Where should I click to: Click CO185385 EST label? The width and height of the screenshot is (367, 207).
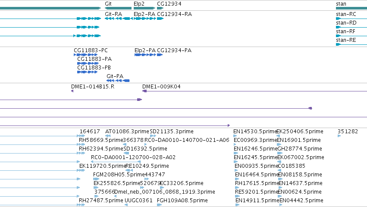292,166
